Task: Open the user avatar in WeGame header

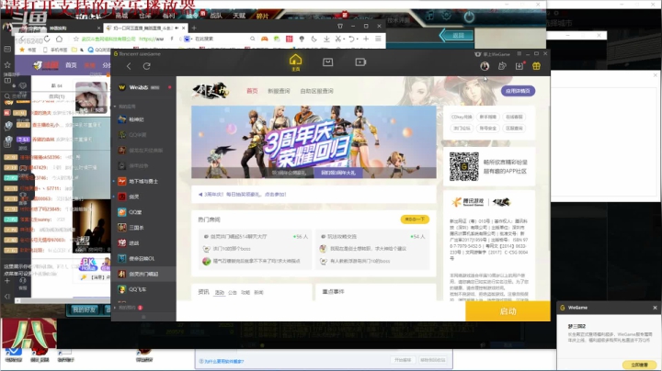Action: point(485,66)
